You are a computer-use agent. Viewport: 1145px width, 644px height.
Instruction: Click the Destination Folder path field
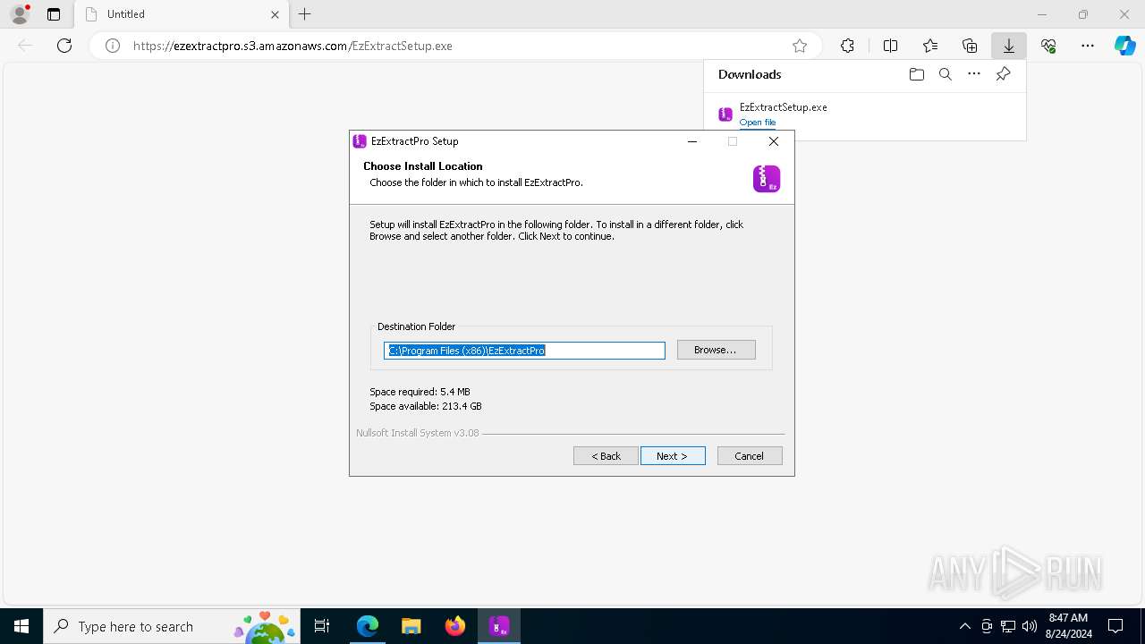[524, 351]
